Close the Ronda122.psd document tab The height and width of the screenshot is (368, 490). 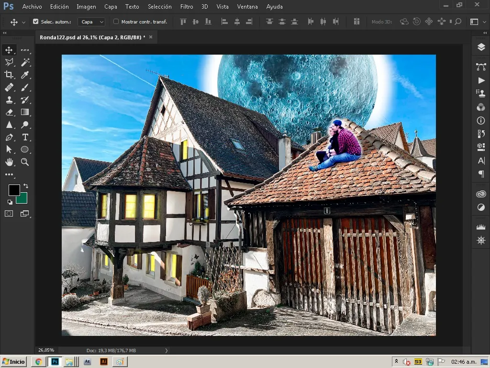tap(151, 37)
